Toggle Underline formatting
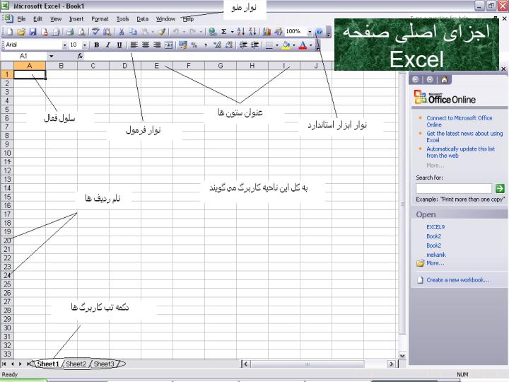 pos(119,45)
